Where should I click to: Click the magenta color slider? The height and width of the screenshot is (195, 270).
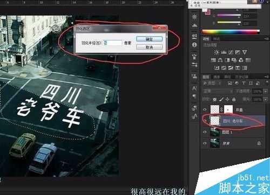pyautogui.click(x=229, y=16)
